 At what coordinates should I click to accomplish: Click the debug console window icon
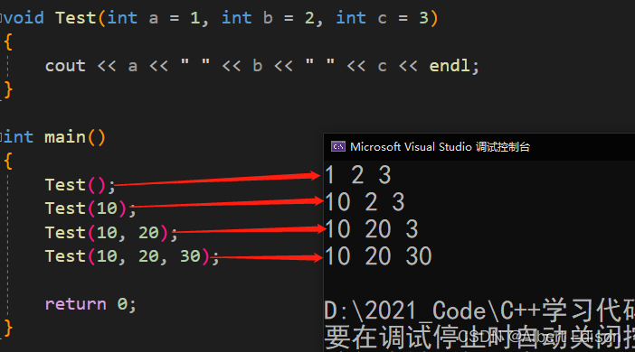(x=338, y=146)
